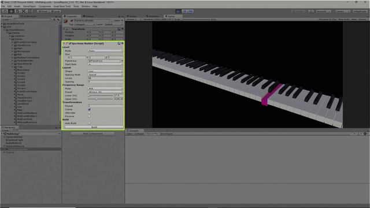Image resolution: width=370 pixels, height=208 pixels.
Task: Toggle the Console Collapse button
Action: (x=139, y=134)
